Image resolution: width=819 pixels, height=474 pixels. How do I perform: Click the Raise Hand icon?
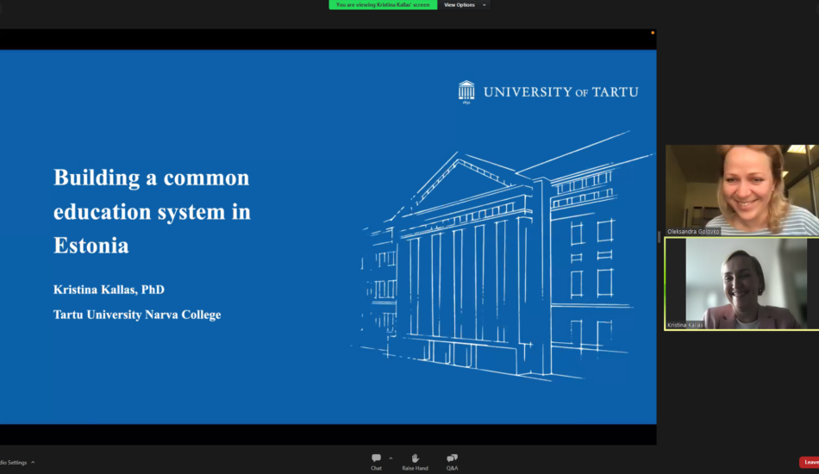(x=415, y=460)
